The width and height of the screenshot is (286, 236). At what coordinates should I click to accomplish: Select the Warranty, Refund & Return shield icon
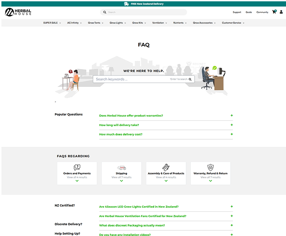(210, 167)
